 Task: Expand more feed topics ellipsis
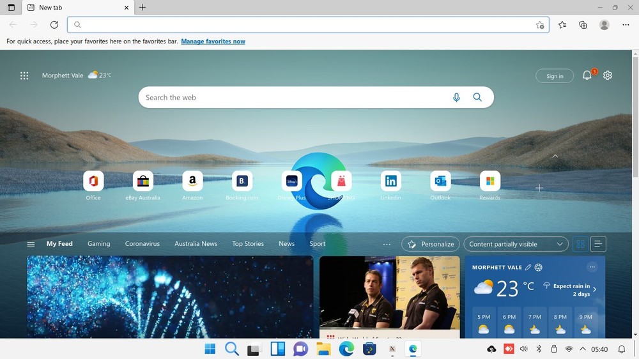coord(387,244)
